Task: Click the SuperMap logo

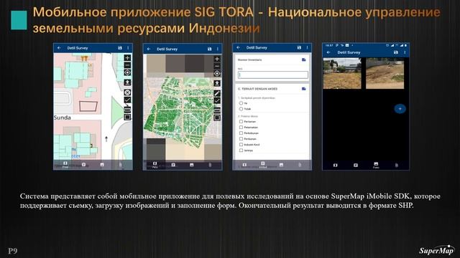Action: point(437,250)
